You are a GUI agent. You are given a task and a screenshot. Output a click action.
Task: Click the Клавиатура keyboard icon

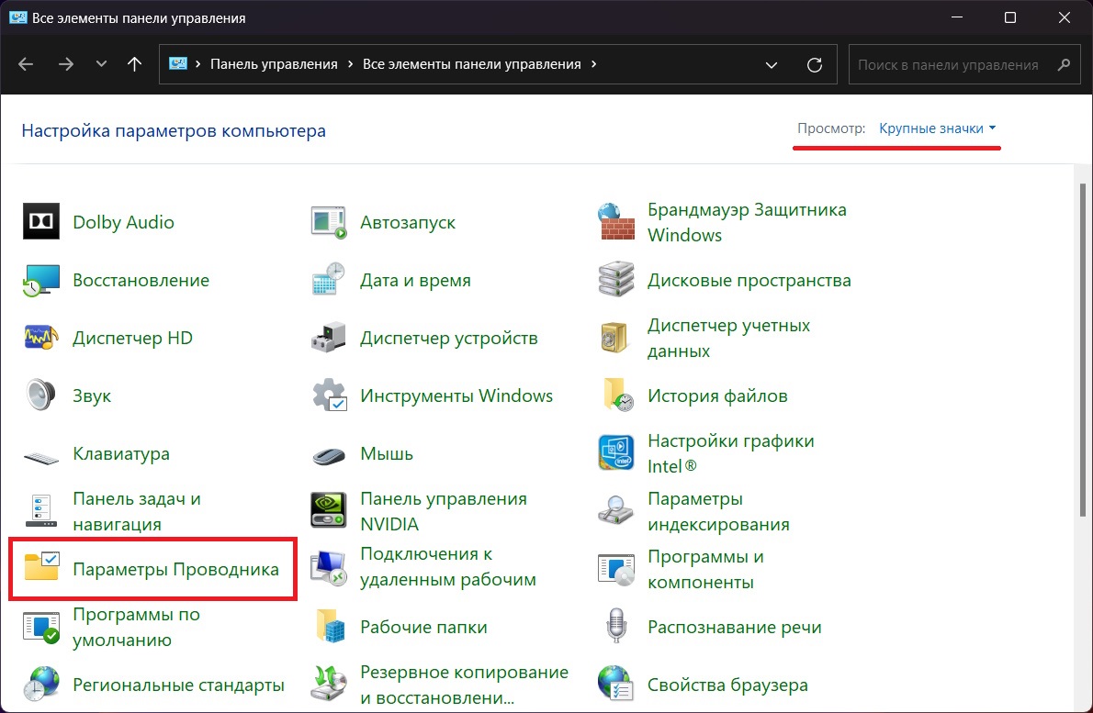[41, 458]
